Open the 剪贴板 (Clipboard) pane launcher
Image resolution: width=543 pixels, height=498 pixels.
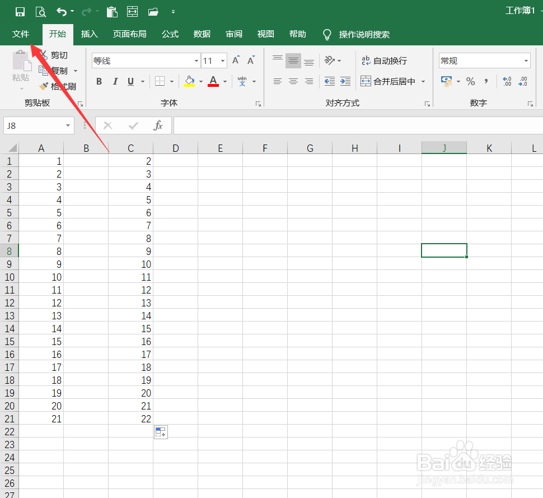click(81, 104)
